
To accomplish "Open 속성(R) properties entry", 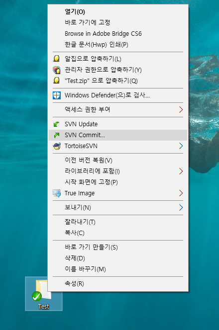I will point(118,283).
